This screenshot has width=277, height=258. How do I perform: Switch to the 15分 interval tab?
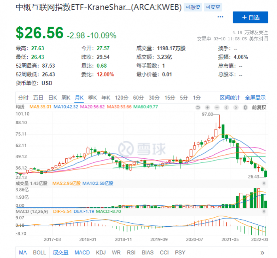(170, 98)
